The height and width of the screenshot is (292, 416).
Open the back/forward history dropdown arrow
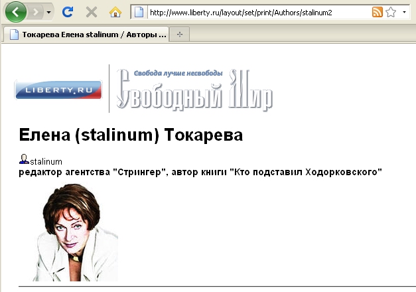(x=50, y=13)
